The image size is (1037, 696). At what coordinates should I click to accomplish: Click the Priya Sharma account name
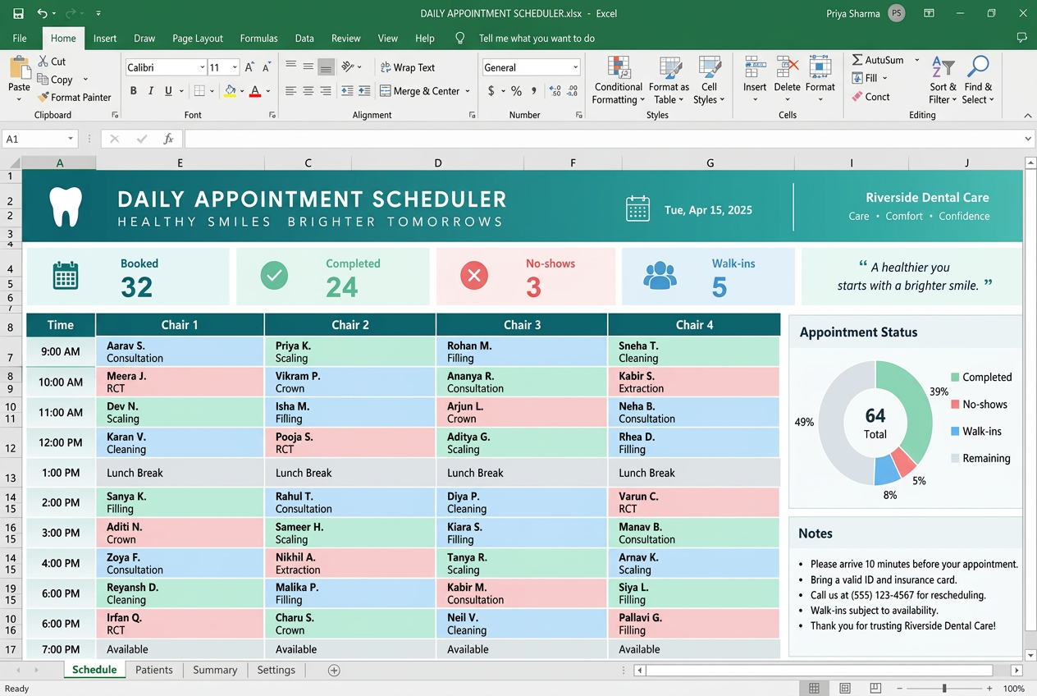[853, 13]
